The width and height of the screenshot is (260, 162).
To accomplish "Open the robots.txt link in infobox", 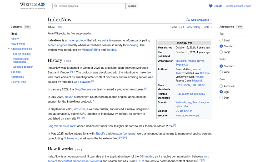I will (x=187, y=94).
